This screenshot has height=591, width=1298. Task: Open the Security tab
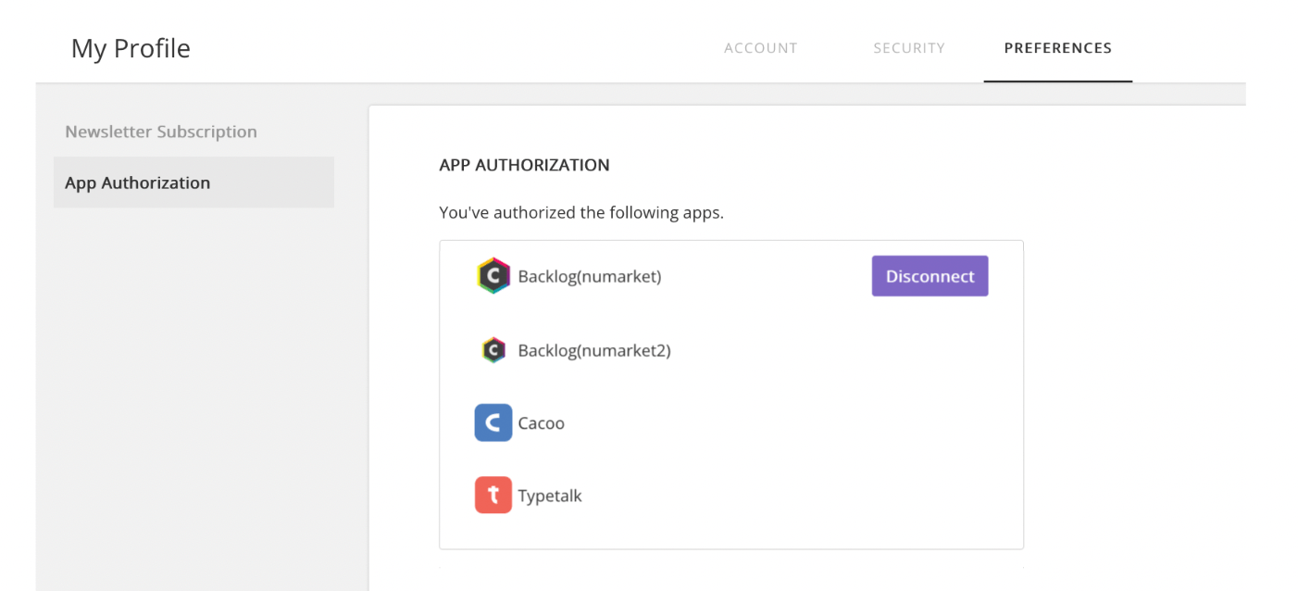[x=908, y=48]
